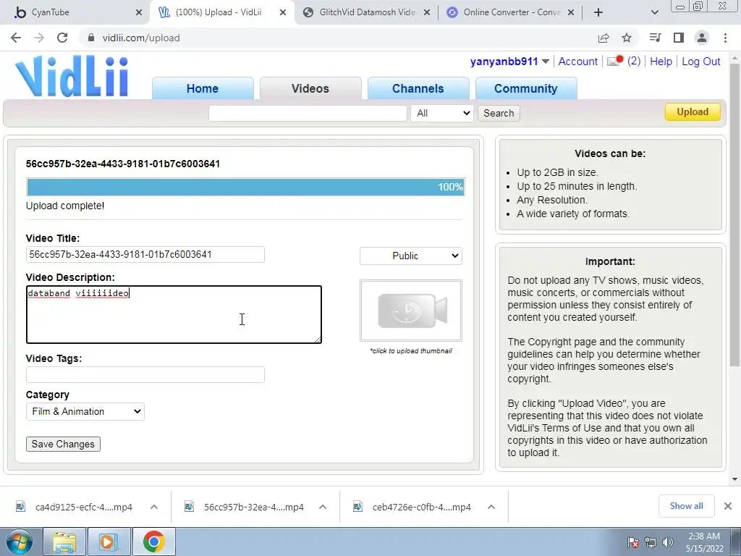This screenshot has height=556, width=741.
Task: Go back with browser back arrow
Action: click(x=16, y=38)
